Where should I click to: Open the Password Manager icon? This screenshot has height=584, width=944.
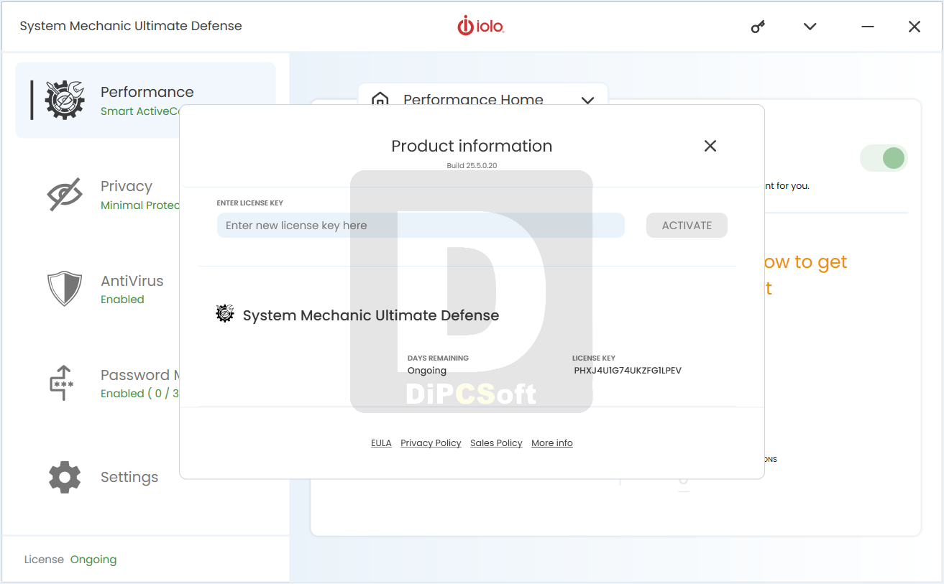(x=62, y=383)
